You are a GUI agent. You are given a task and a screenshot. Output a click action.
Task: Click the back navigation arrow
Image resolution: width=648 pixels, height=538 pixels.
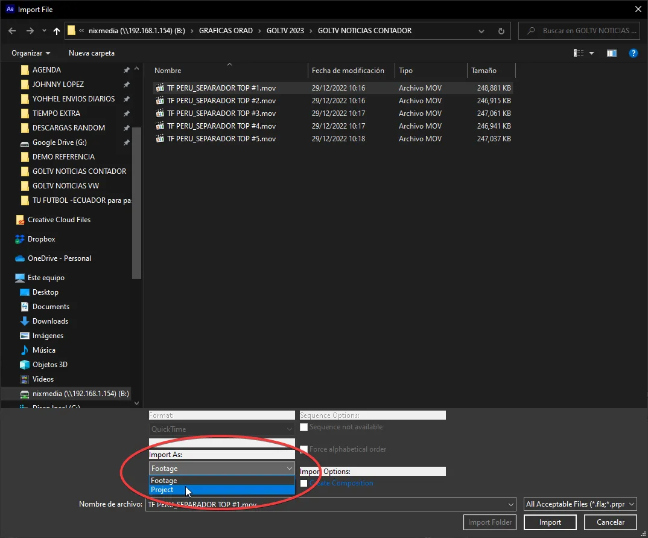tap(11, 30)
